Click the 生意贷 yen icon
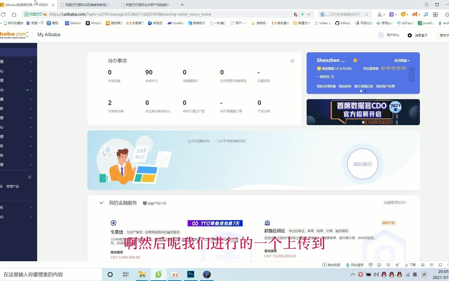Viewport: 449px width, 281px height. click(x=114, y=223)
